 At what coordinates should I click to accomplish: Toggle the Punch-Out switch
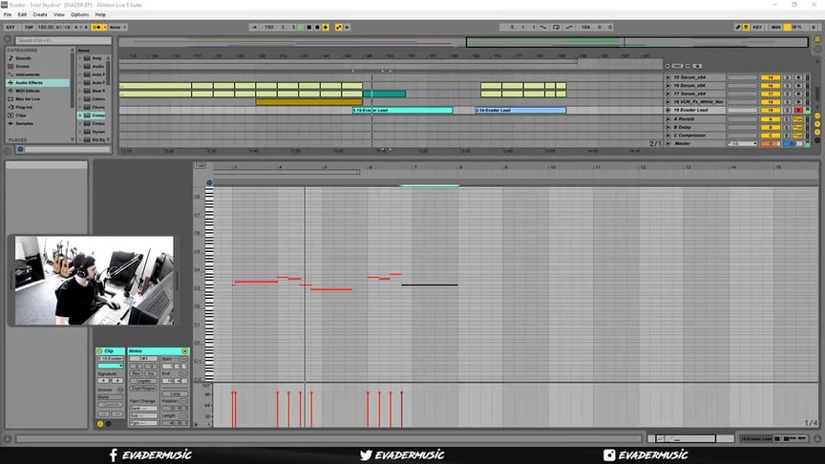(x=569, y=28)
